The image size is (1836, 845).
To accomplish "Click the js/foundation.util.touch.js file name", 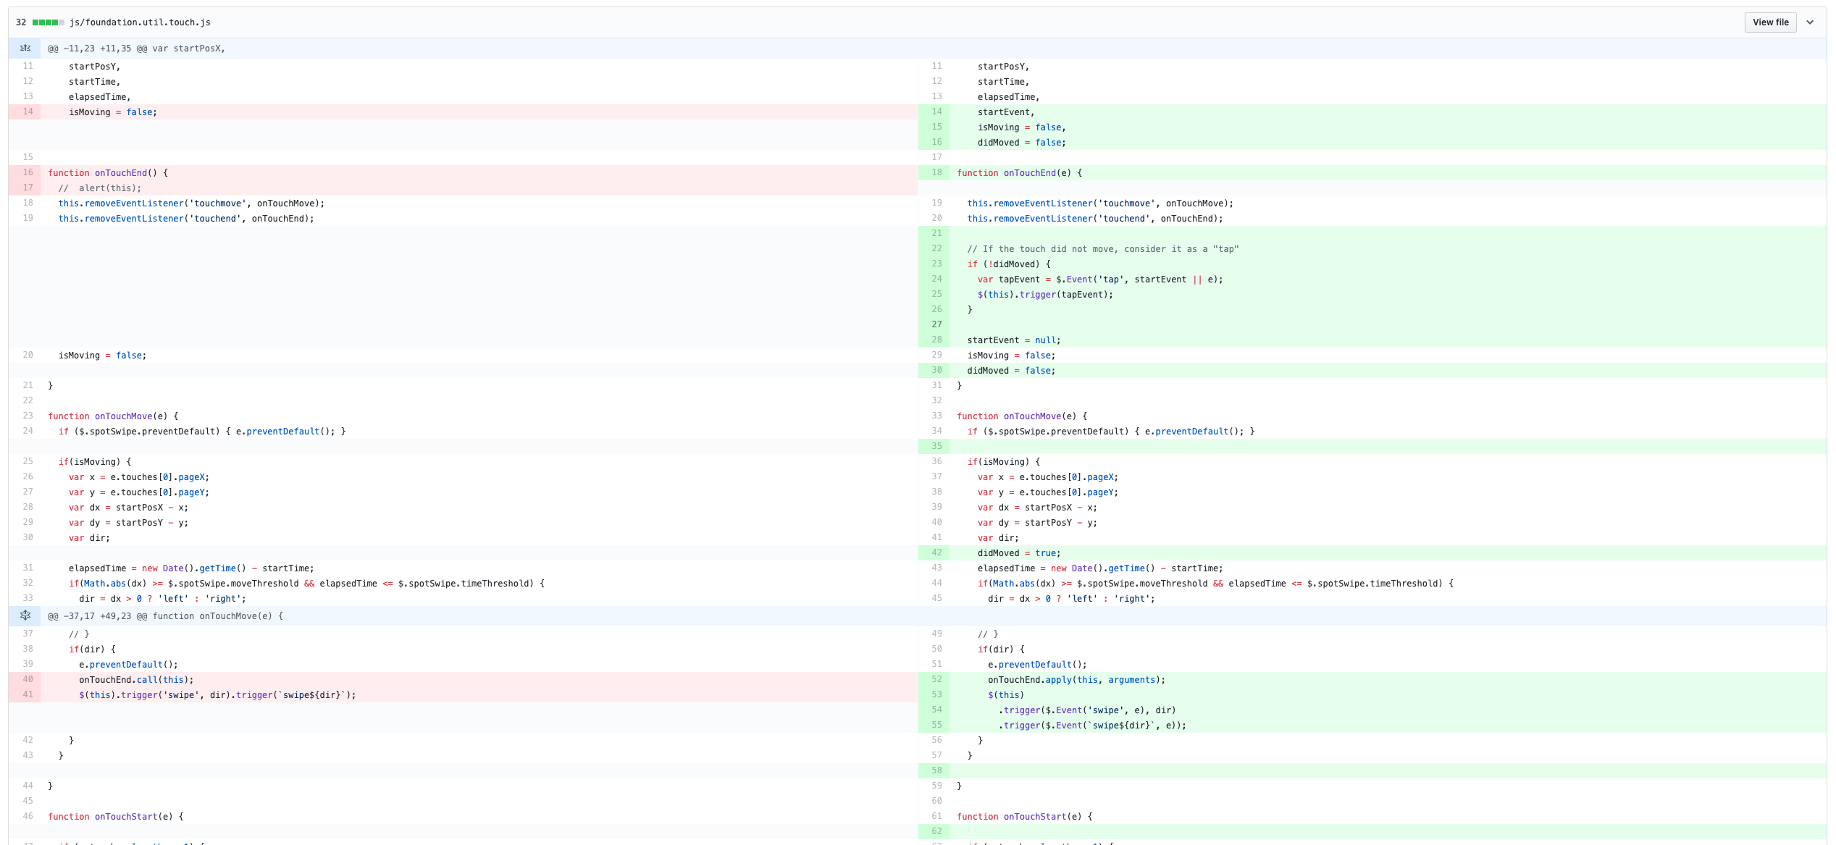I will (x=140, y=22).
